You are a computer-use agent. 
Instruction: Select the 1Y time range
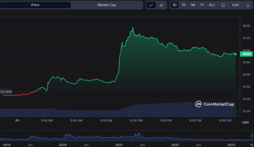coord(202,5)
